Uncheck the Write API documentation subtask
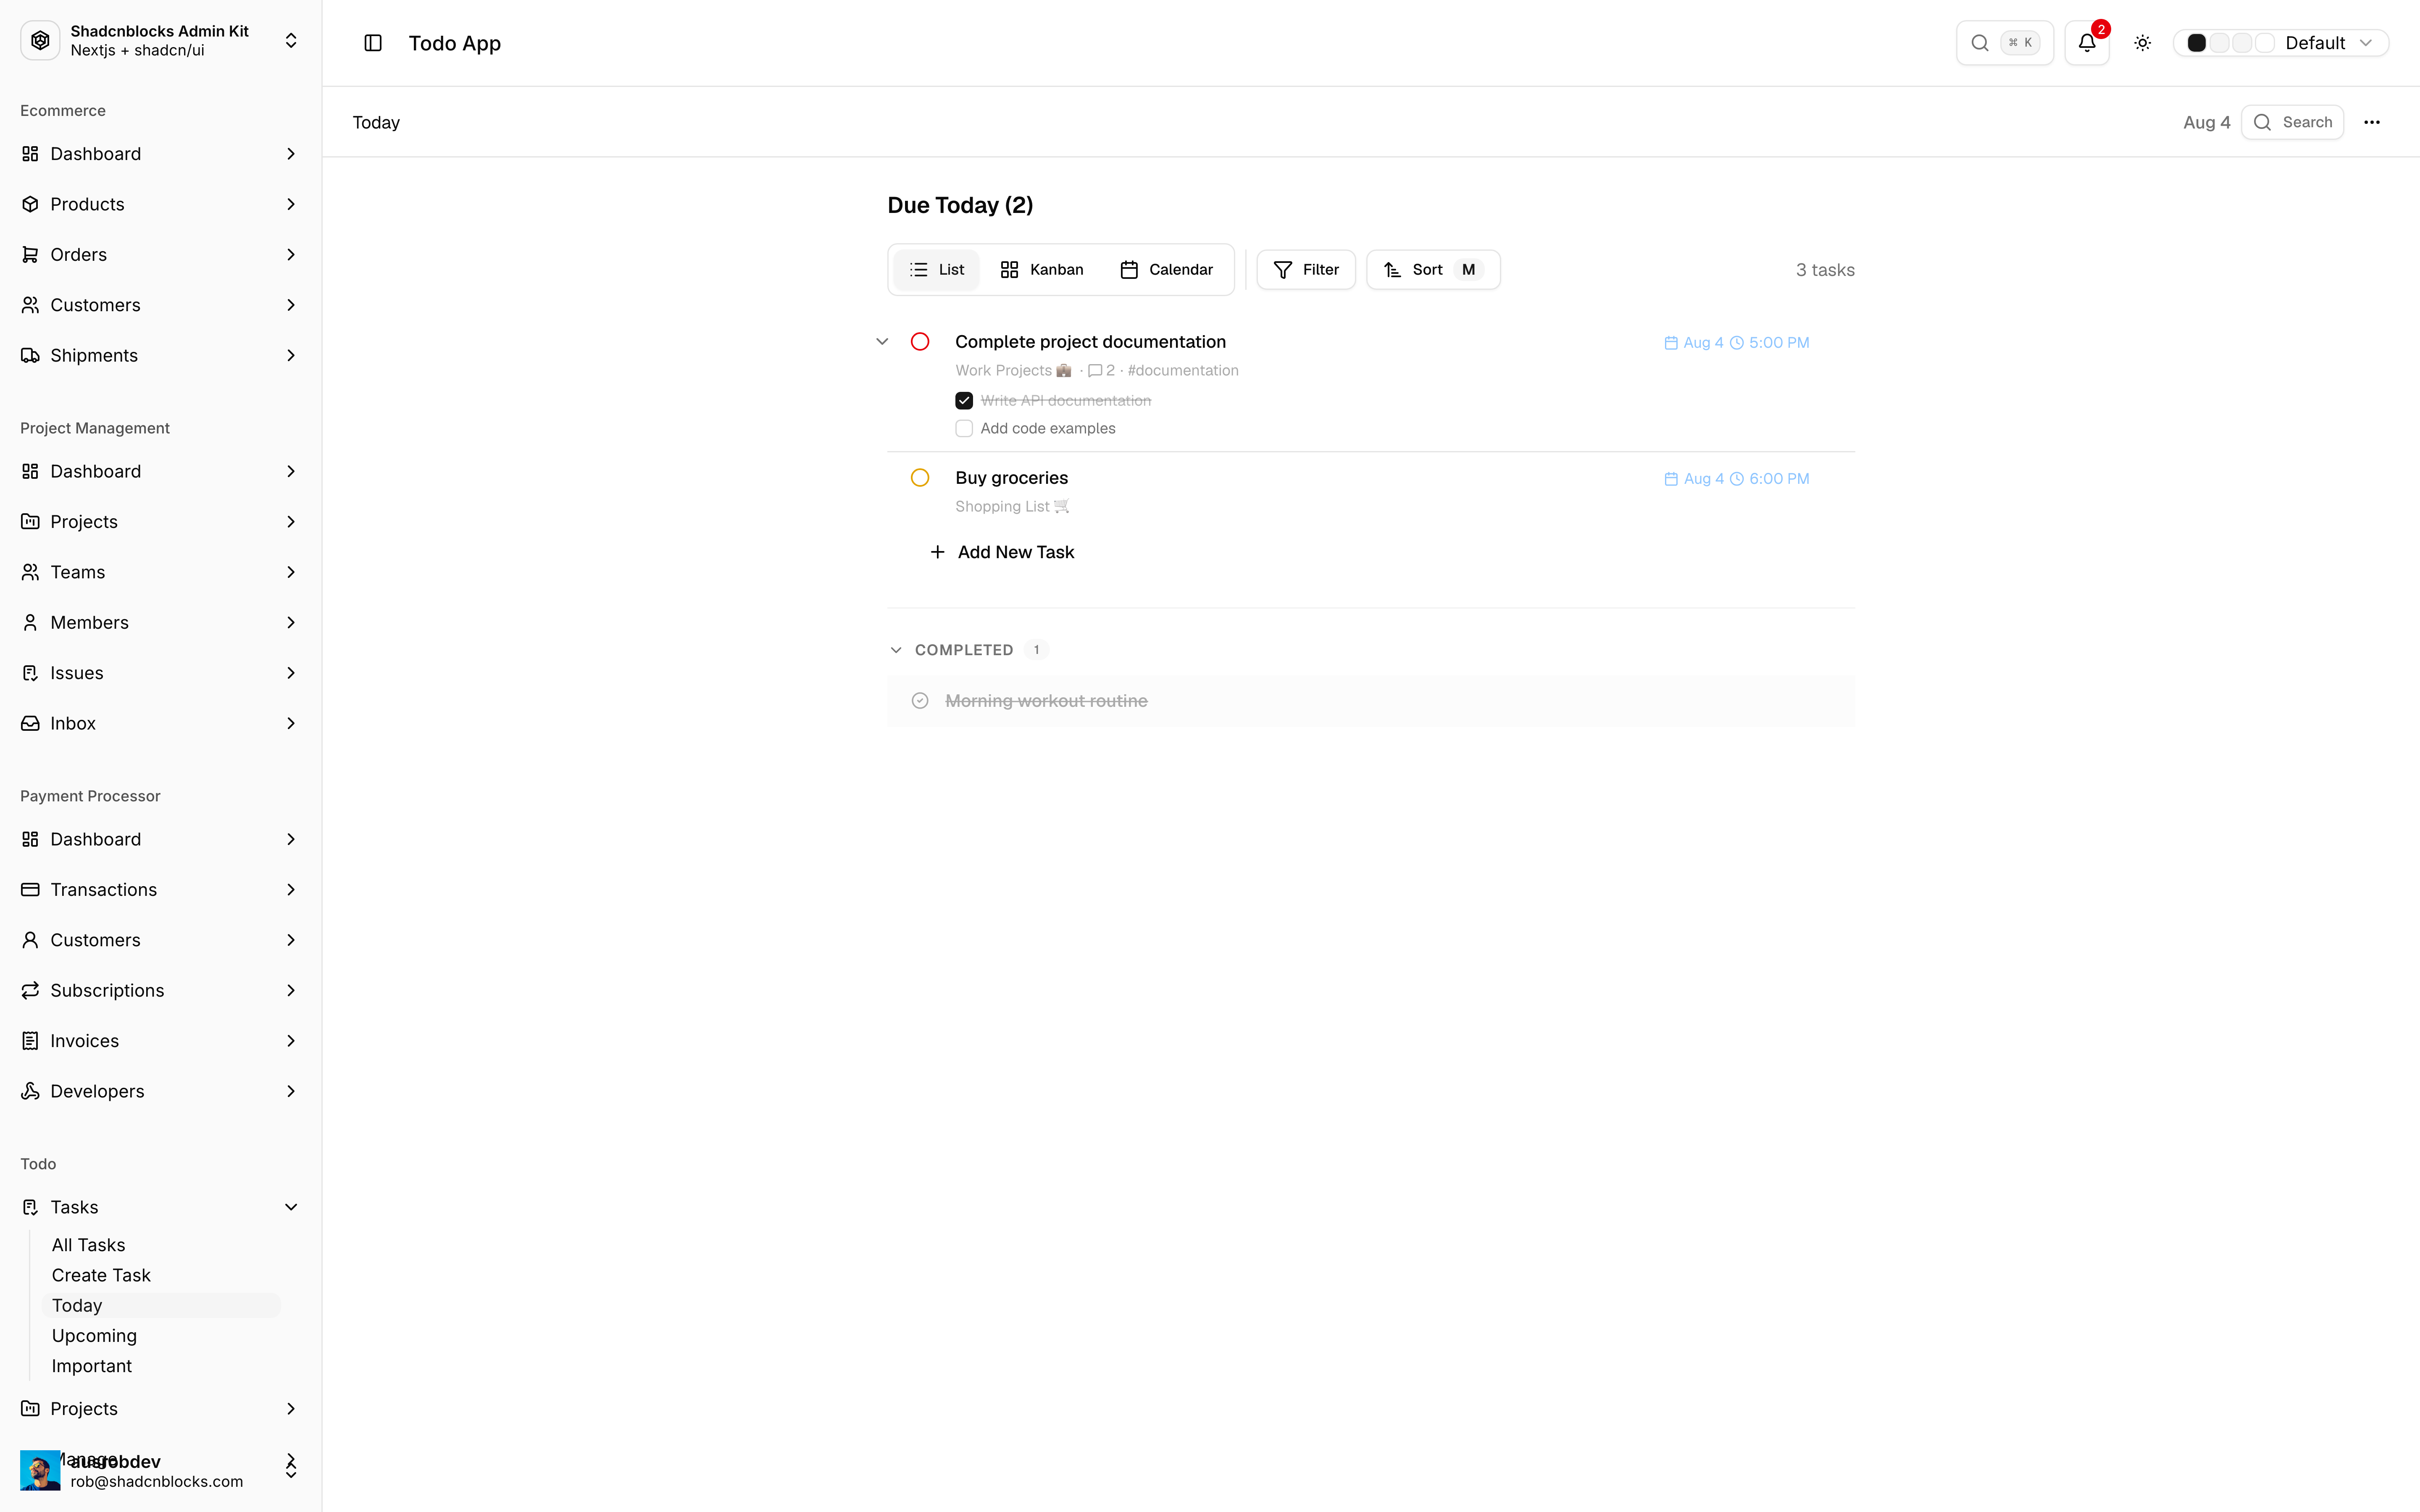The image size is (2420, 1512). point(964,401)
